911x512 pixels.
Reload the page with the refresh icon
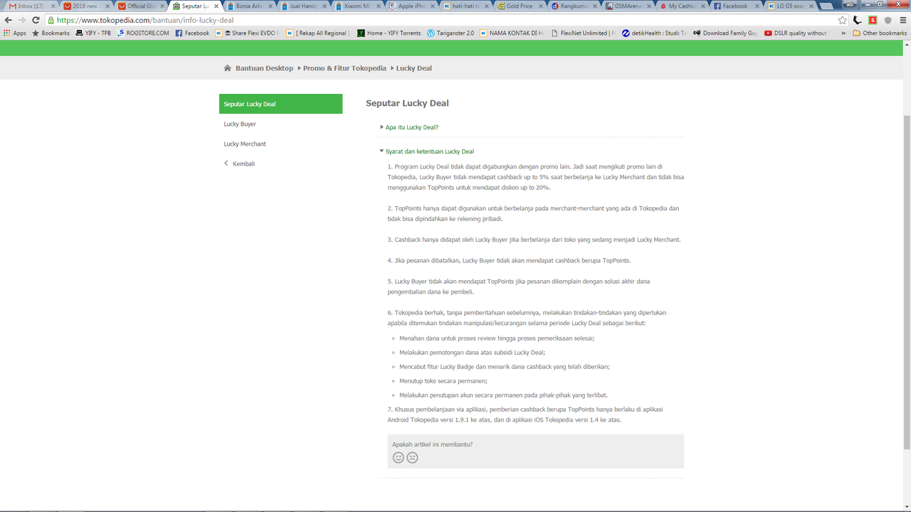coord(36,21)
